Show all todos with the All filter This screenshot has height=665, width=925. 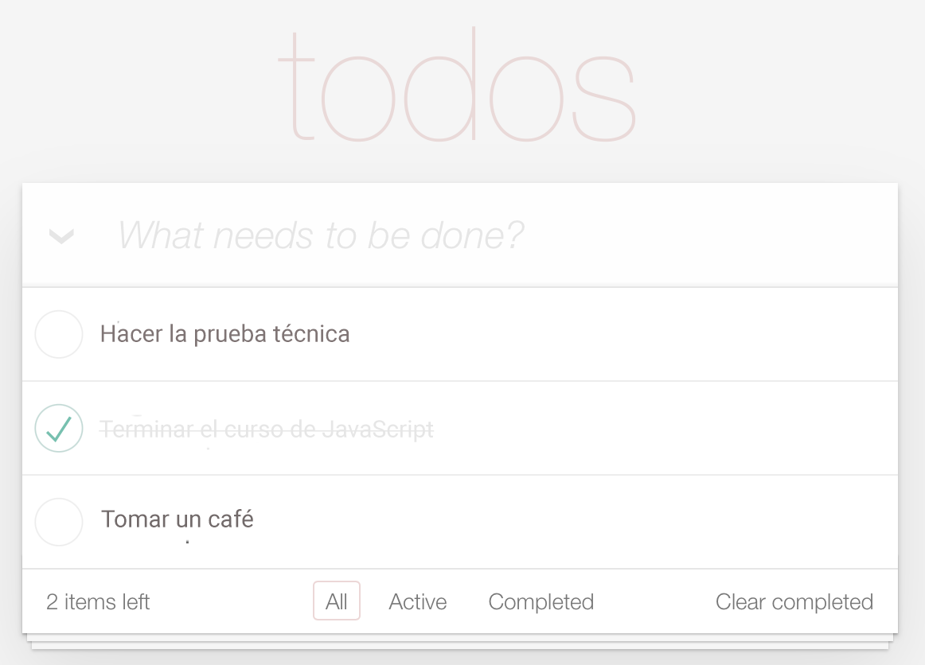(336, 601)
